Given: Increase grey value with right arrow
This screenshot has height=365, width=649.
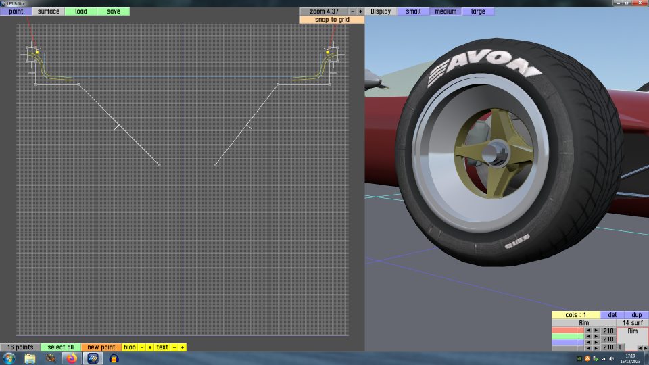Looking at the screenshot, I should click(596, 349).
